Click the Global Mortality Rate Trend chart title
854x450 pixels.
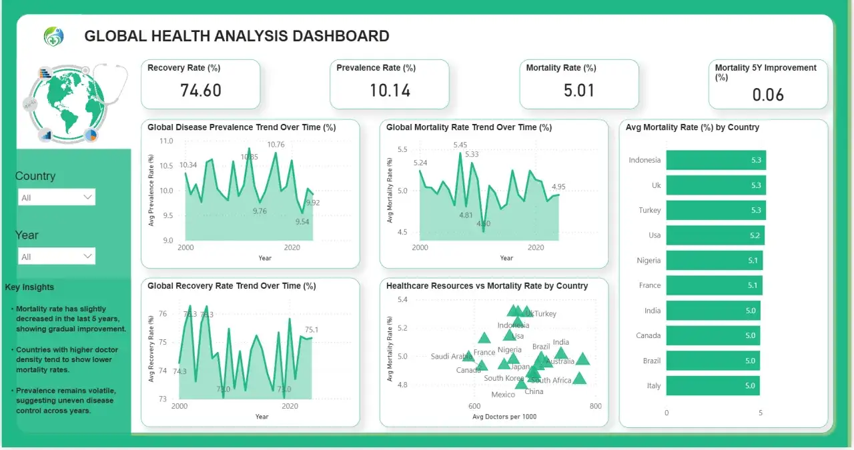(x=469, y=127)
